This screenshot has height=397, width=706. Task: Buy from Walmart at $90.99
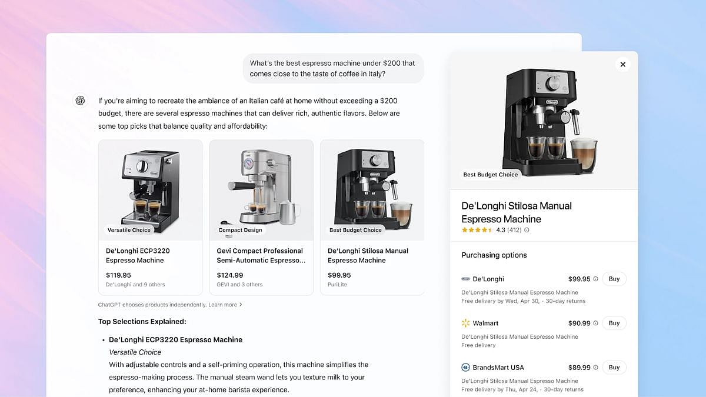click(614, 323)
